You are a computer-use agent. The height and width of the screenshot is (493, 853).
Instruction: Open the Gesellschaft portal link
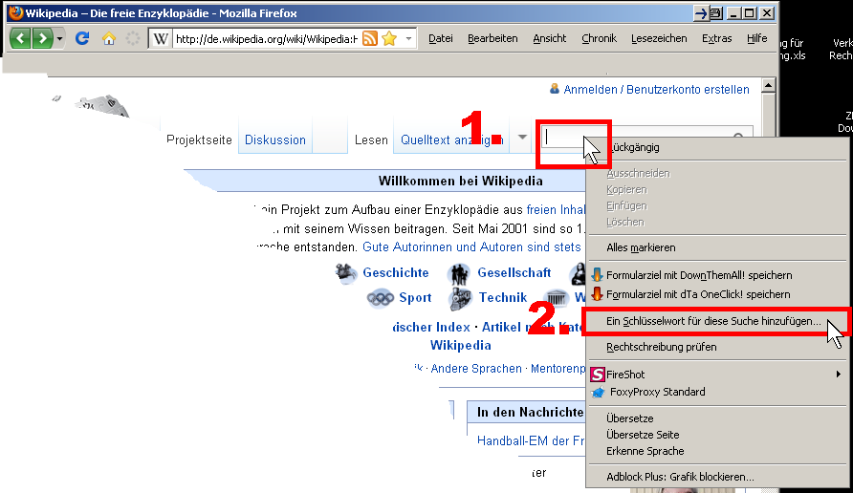[514, 273]
